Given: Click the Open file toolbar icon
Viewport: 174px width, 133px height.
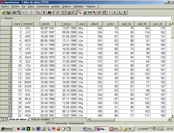Looking at the screenshot, I should point(4,12).
